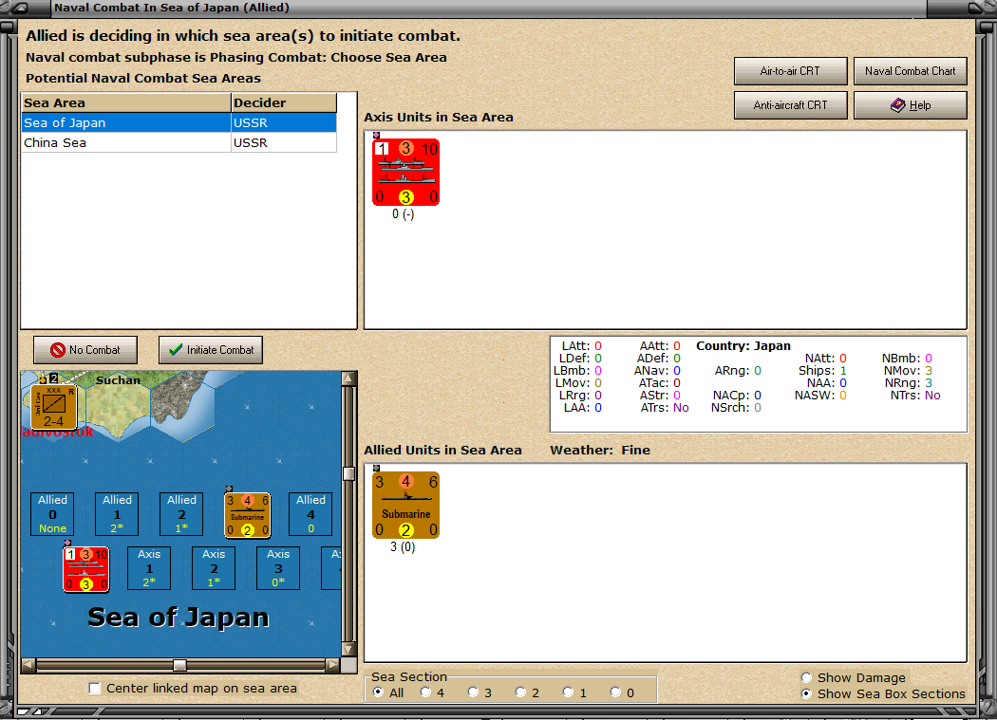Click the Submarine counter on the Sea of Japan map
997x720 pixels.
pyautogui.click(x=247, y=515)
